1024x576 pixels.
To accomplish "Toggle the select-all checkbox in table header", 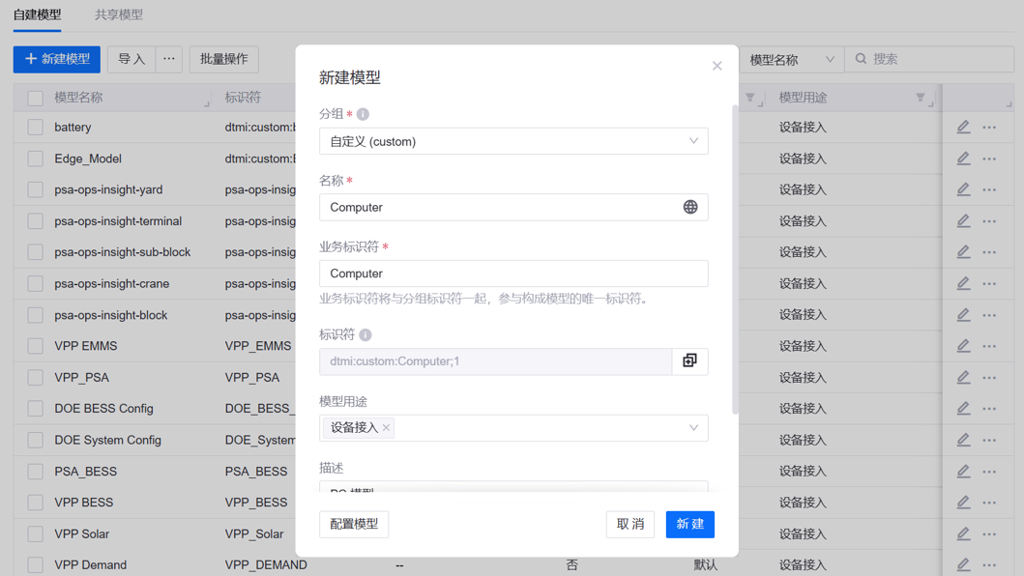I will tap(36, 98).
